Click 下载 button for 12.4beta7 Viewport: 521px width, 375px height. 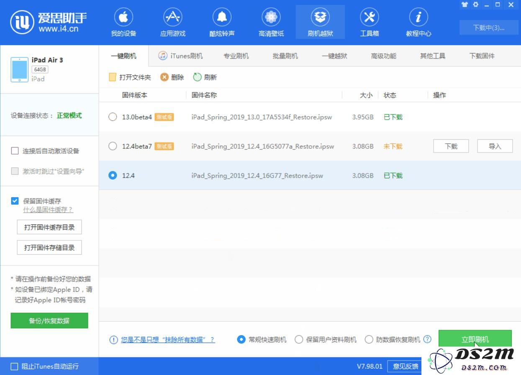[x=451, y=146]
